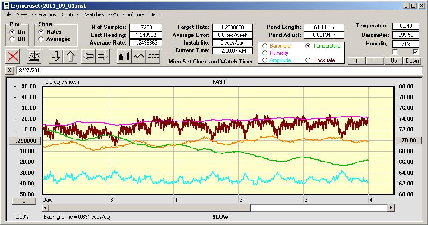Click the Temperature reading 66.43 field
This screenshot has width=428, height=225.
pos(405,26)
